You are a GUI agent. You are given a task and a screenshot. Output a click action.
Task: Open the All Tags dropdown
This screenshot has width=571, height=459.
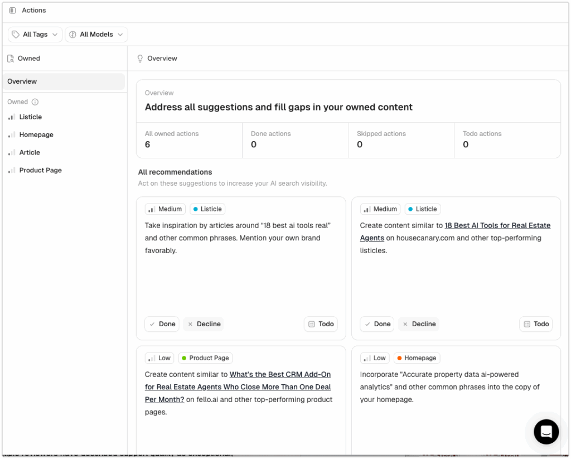click(35, 34)
